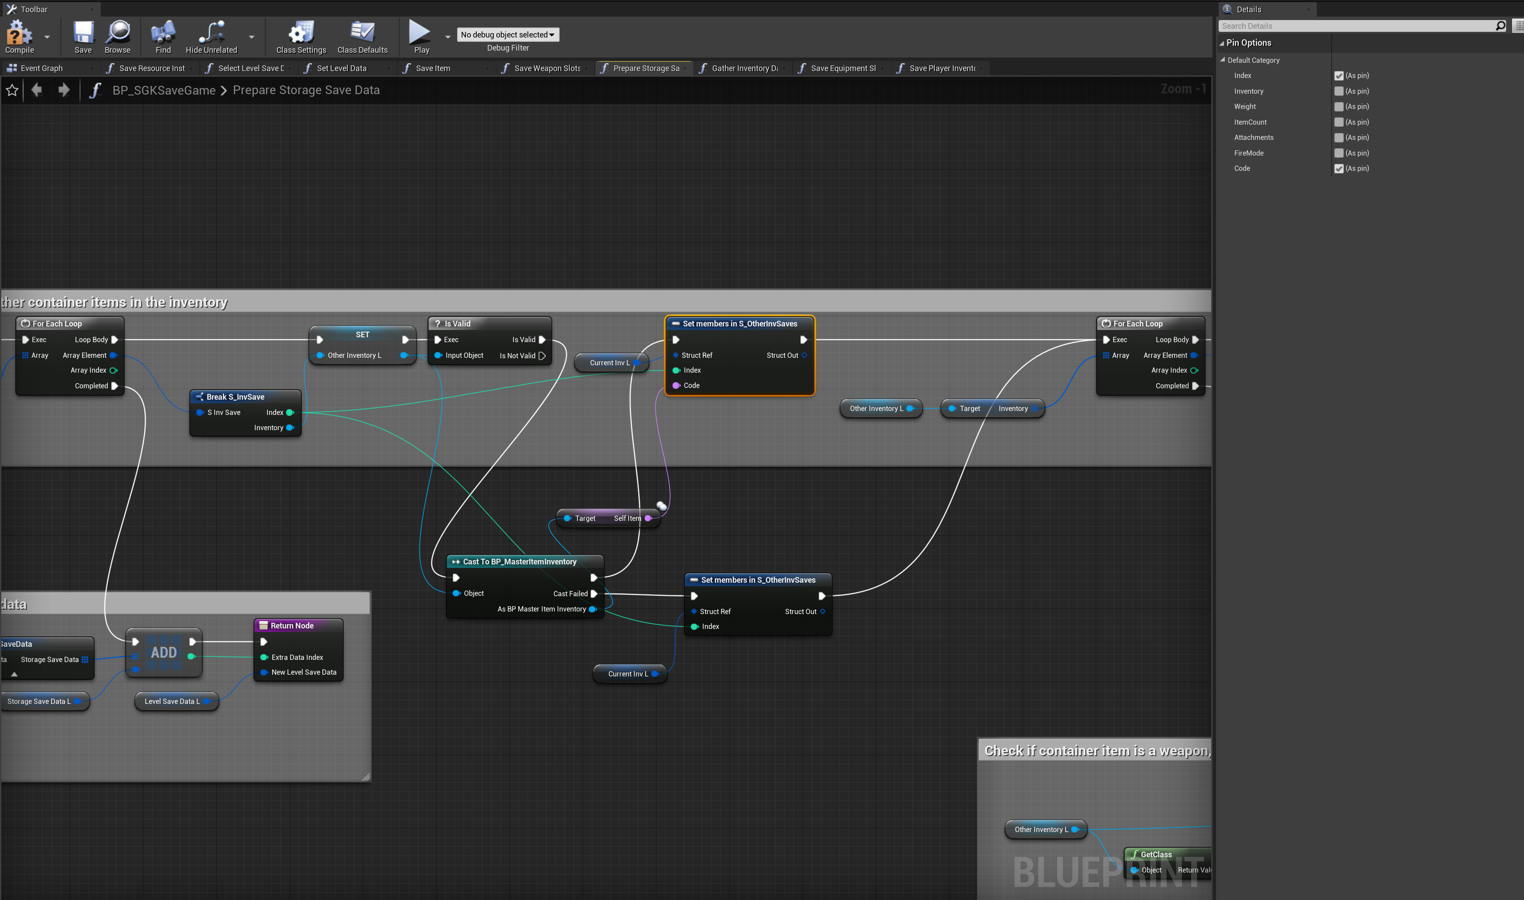The image size is (1524, 900).
Task: Collapse the Pin Options section
Action: [1222, 43]
